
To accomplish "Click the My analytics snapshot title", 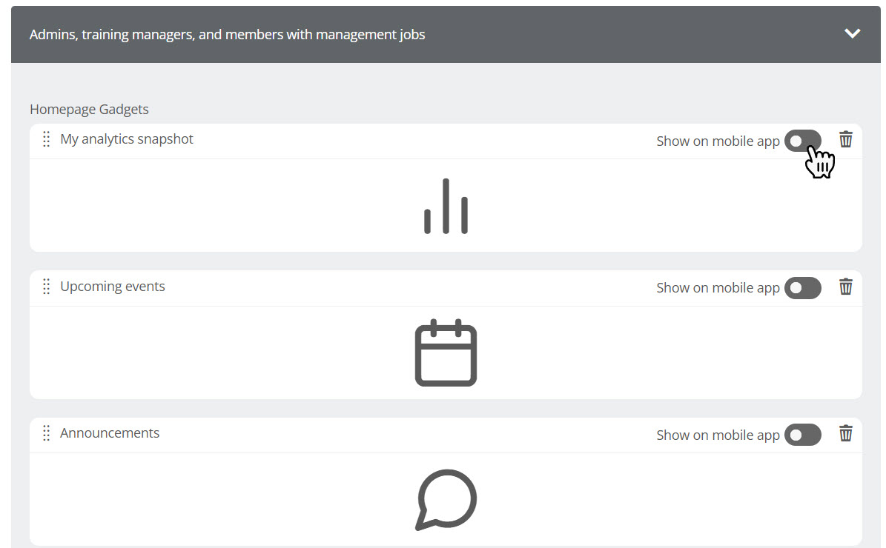I will [127, 139].
